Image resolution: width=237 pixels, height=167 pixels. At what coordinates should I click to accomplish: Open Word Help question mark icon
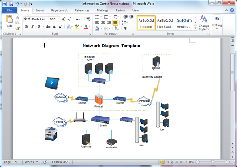point(232,10)
